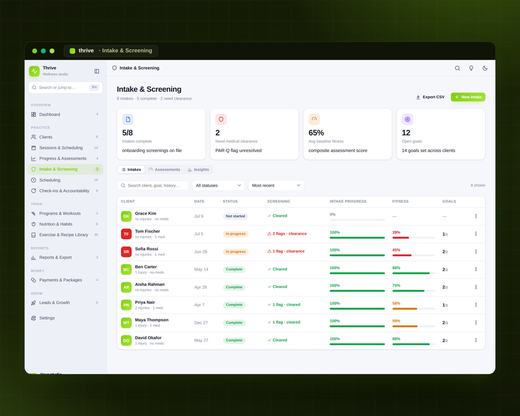Export CSV of the intakes
520x416 pixels.
430,97
